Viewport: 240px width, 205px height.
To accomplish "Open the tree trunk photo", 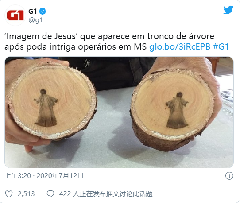I will click(119, 112).
